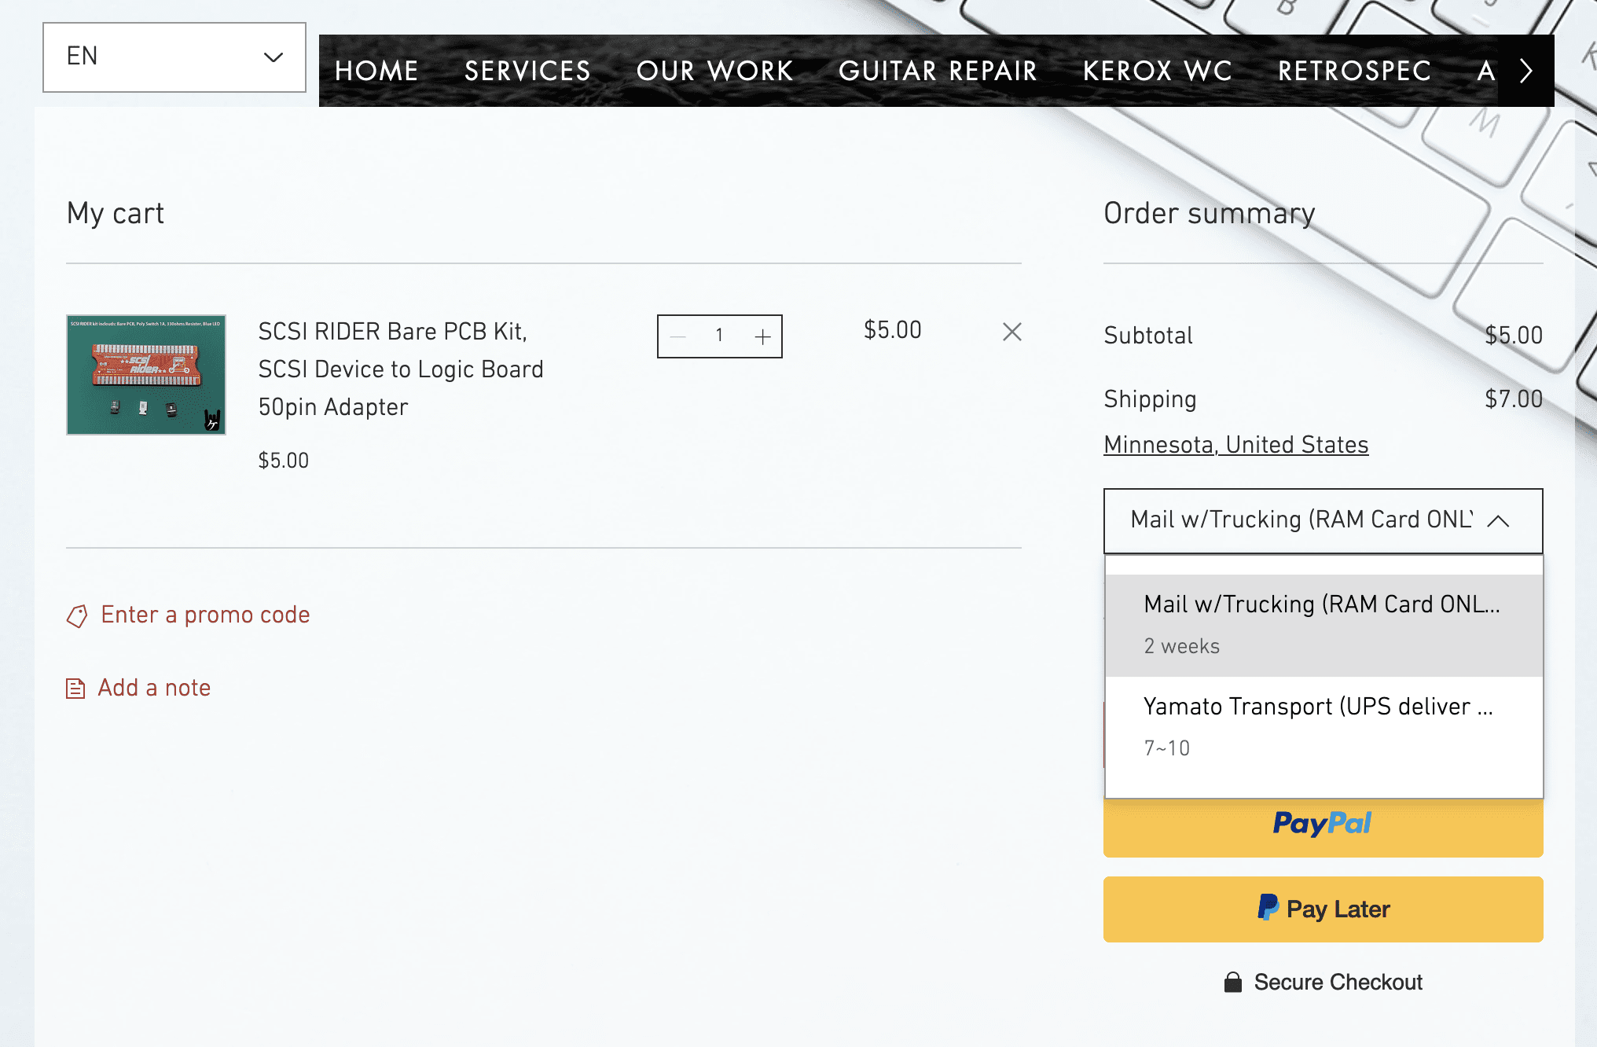This screenshot has width=1597, height=1047.
Task: Decrease quantity with the minus button
Action: [x=678, y=336]
